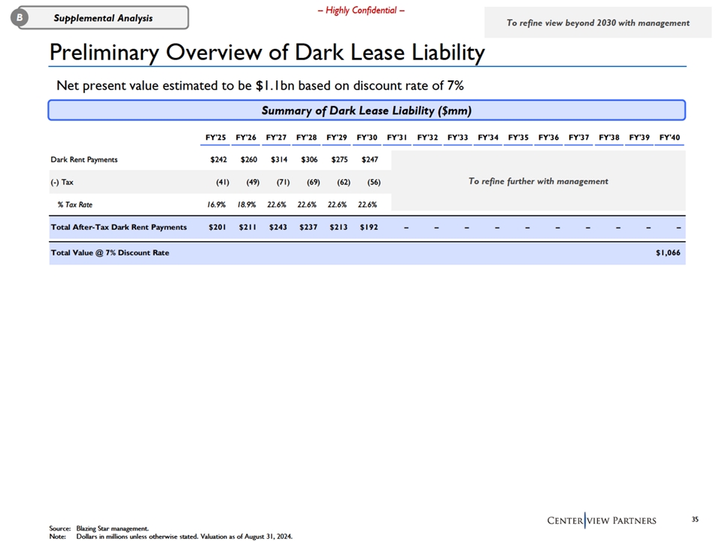Click the $1,066 total value figure
The height and width of the screenshot is (541, 722).
click(x=668, y=252)
